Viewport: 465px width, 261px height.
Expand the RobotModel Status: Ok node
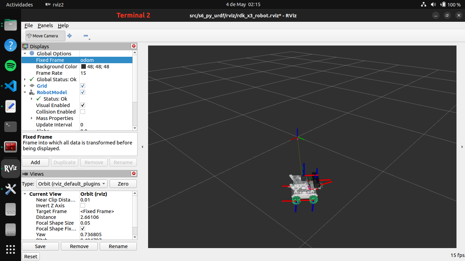click(31, 99)
